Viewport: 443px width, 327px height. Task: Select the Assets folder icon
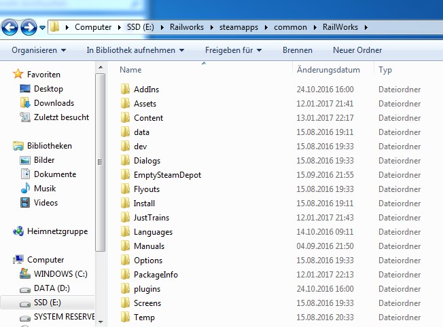125,103
